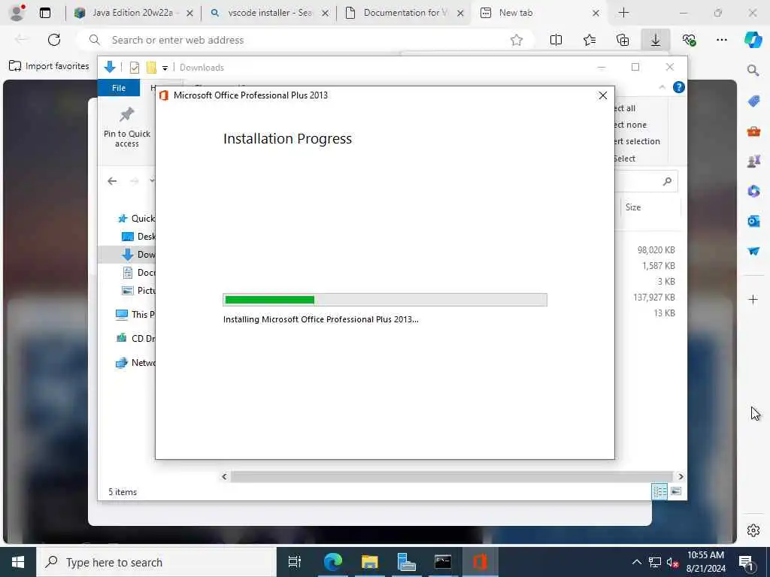The image size is (770, 577).
Task: Select Network in Explorer navigation pane
Action: point(135,363)
